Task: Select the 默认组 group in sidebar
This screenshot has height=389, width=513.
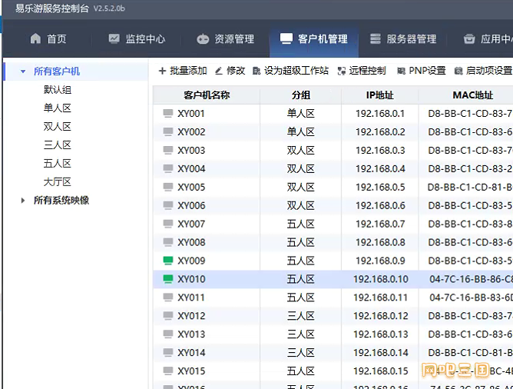Action: (58, 90)
